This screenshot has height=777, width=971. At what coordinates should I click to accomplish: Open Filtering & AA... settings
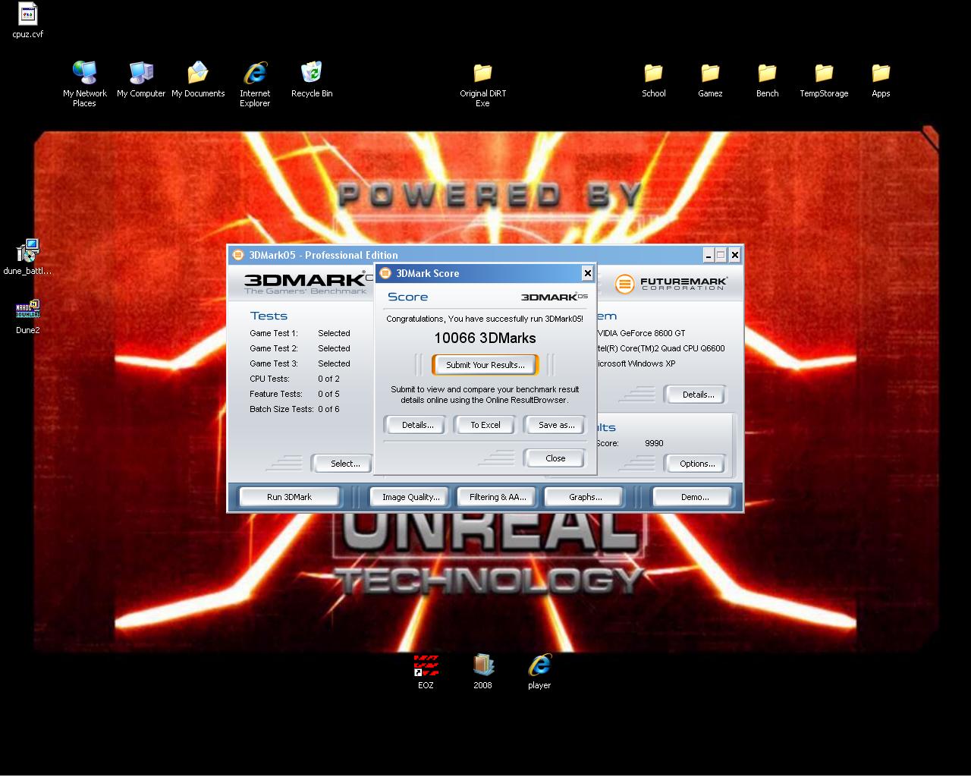[497, 497]
